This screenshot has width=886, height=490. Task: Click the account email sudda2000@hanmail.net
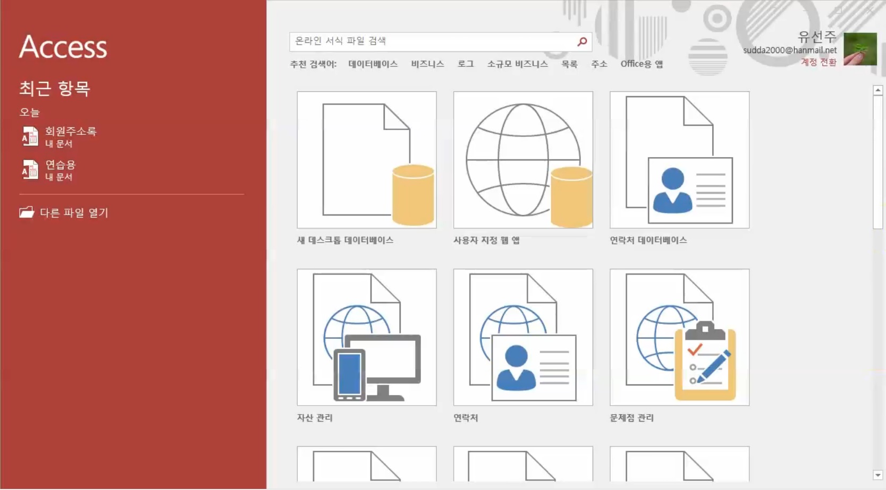pos(790,50)
